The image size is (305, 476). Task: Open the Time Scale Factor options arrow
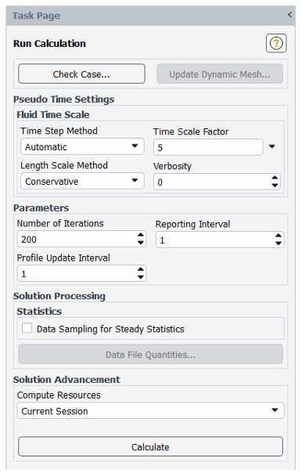point(272,146)
